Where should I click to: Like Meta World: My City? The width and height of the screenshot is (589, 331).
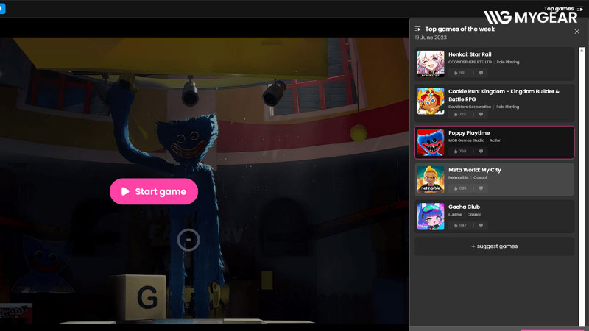click(x=455, y=188)
